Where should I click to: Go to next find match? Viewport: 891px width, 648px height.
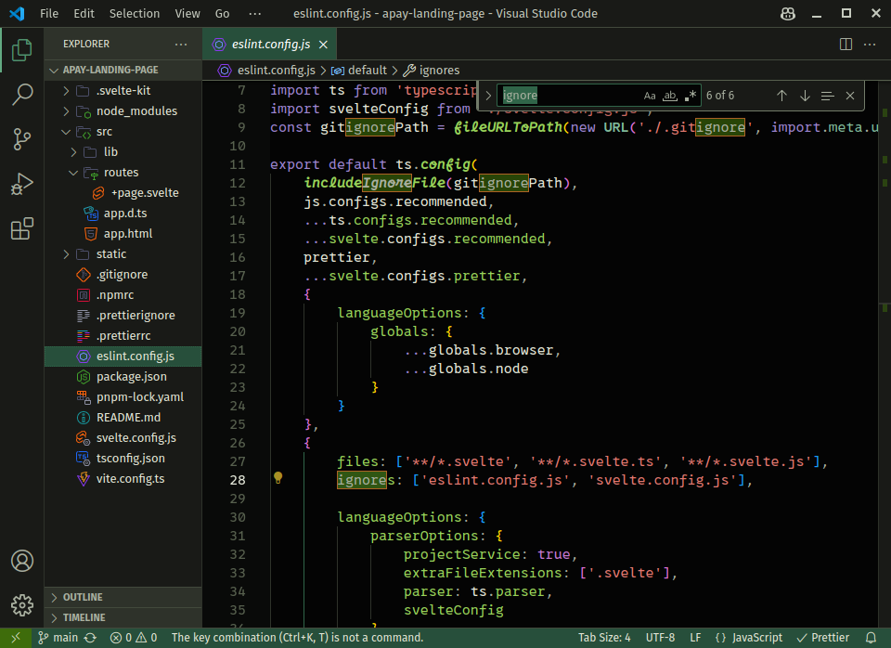[x=805, y=96]
